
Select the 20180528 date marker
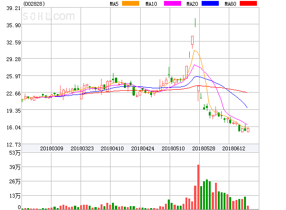(204, 148)
